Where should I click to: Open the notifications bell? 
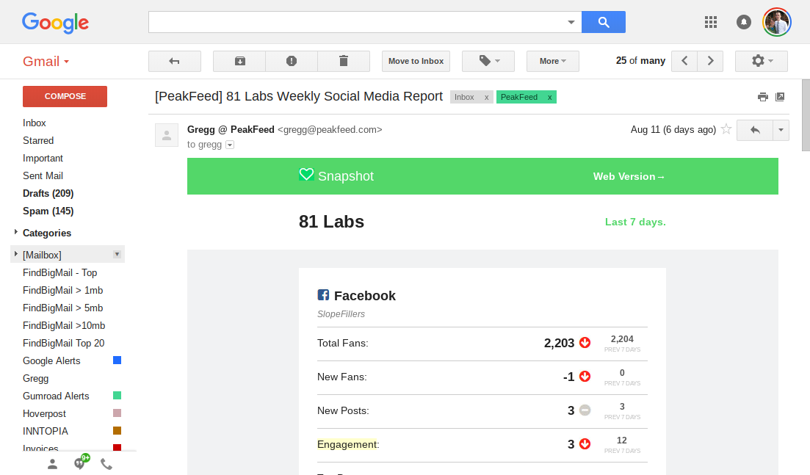[743, 22]
